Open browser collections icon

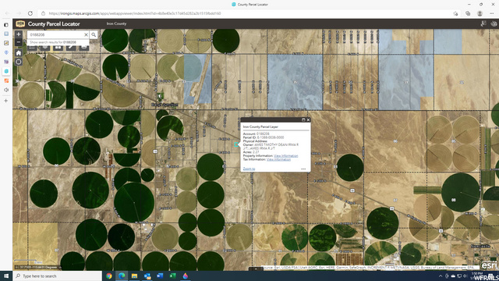click(468, 13)
